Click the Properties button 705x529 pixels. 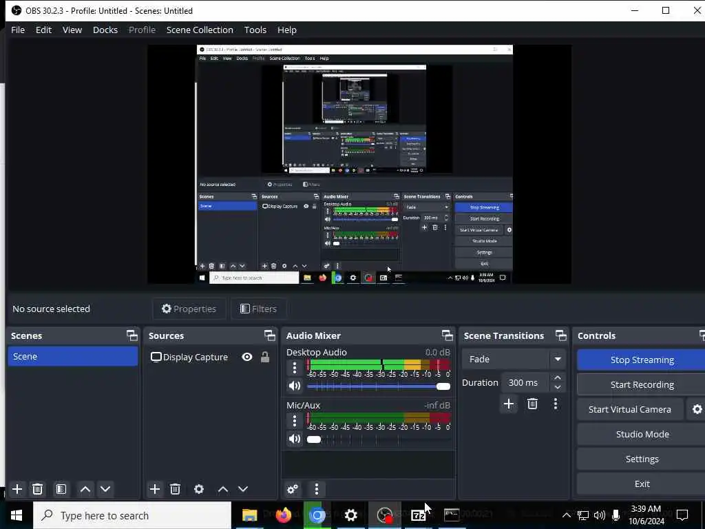pos(189,309)
